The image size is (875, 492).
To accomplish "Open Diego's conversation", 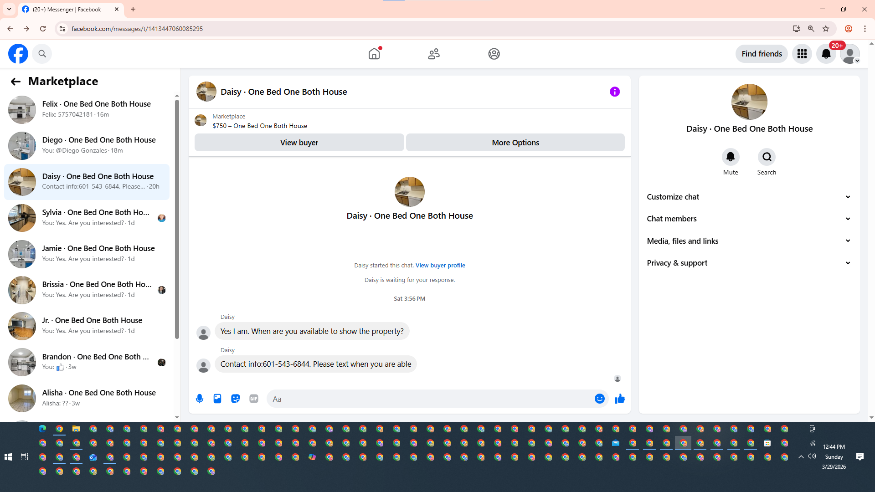I will coord(87,146).
